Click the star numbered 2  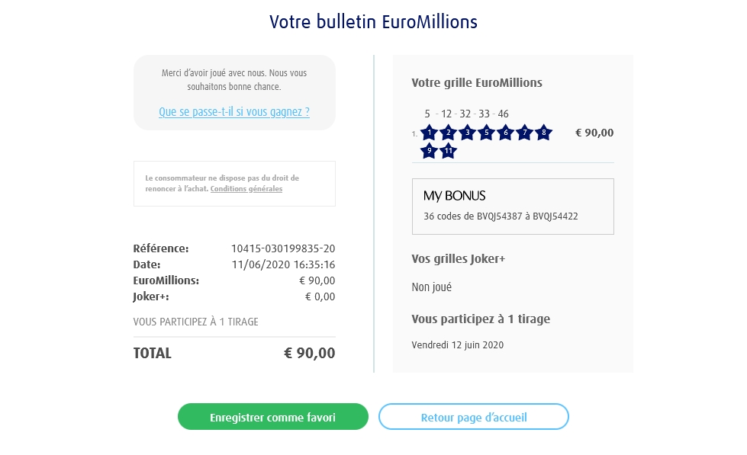(x=449, y=133)
